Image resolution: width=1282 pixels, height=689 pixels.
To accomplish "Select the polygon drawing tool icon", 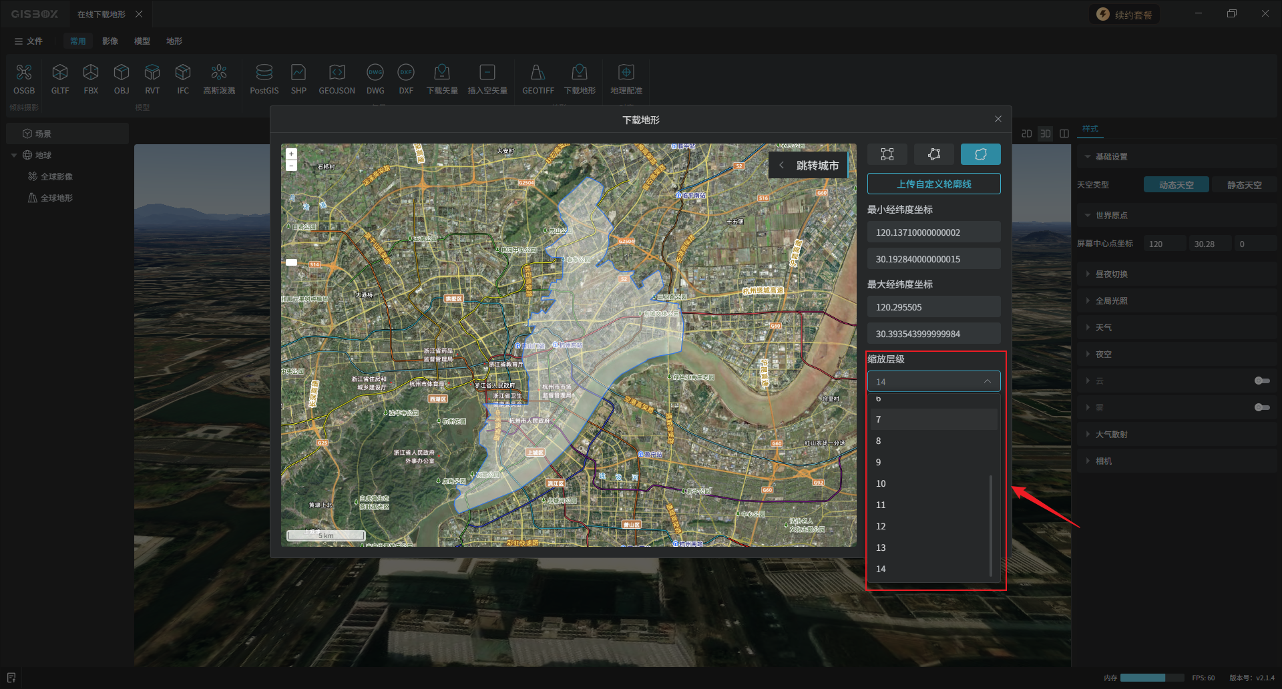I will pos(933,154).
